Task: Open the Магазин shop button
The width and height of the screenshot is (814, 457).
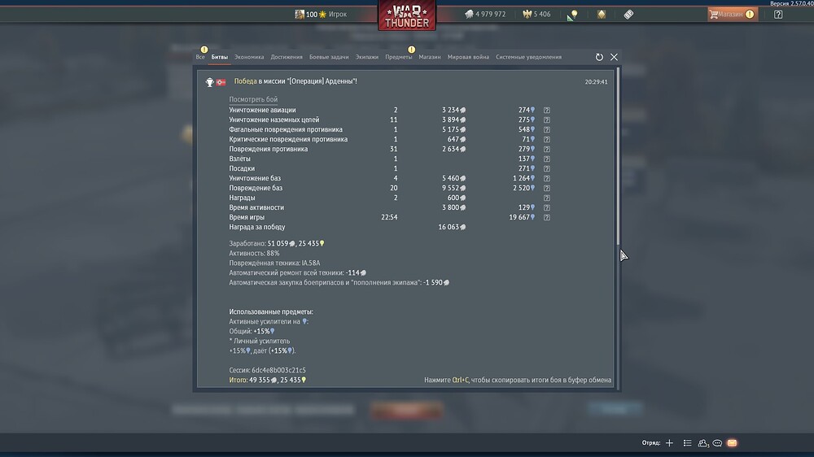Action: point(733,15)
